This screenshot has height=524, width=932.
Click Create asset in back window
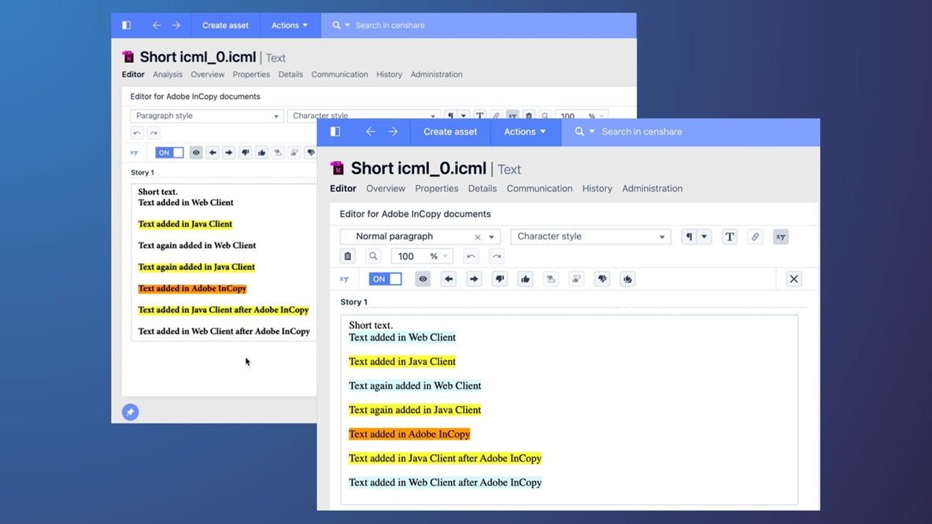click(225, 25)
